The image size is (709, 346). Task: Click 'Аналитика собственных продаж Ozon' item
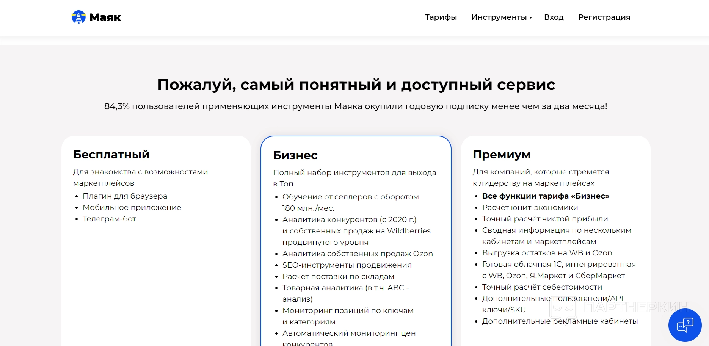(x=358, y=254)
